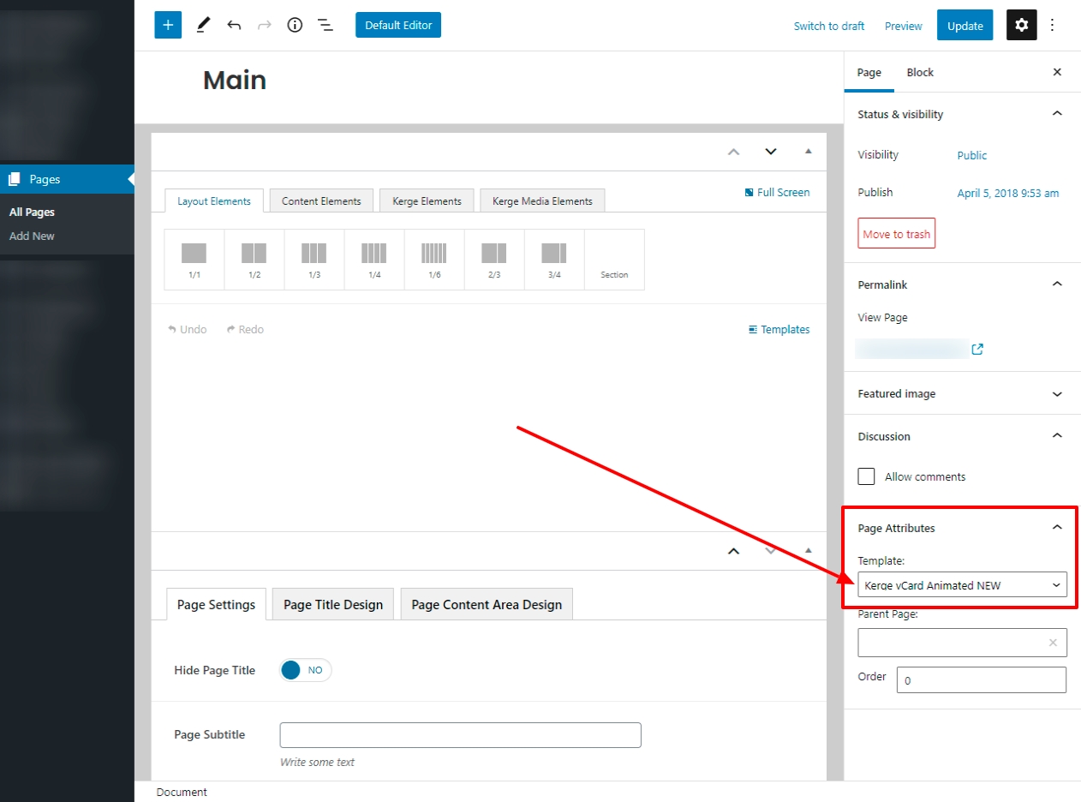Open the list view outline icon

tap(325, 25)
